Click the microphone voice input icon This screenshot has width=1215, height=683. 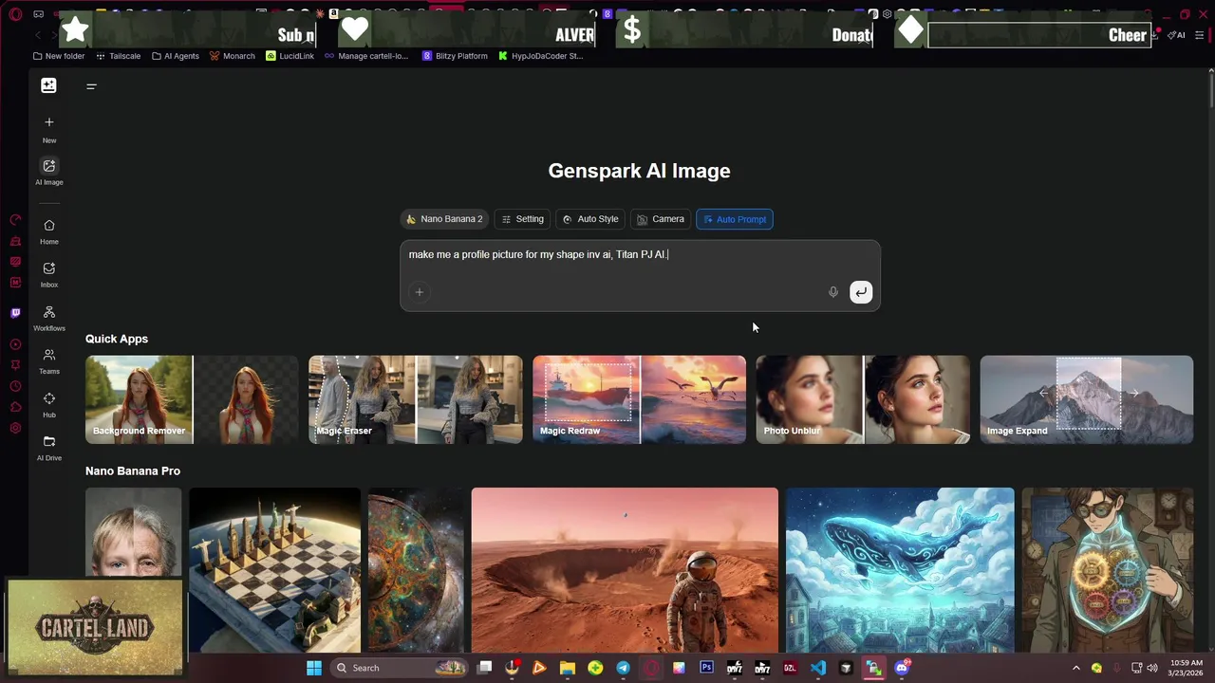[x=832, y=292]
